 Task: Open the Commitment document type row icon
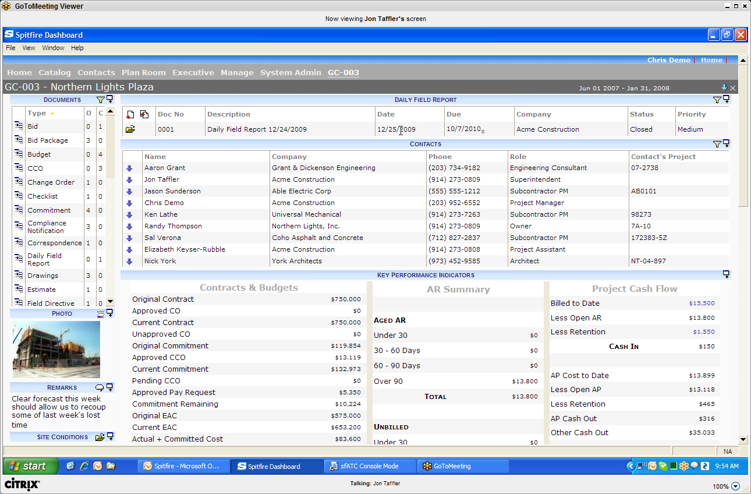(19, 210)
